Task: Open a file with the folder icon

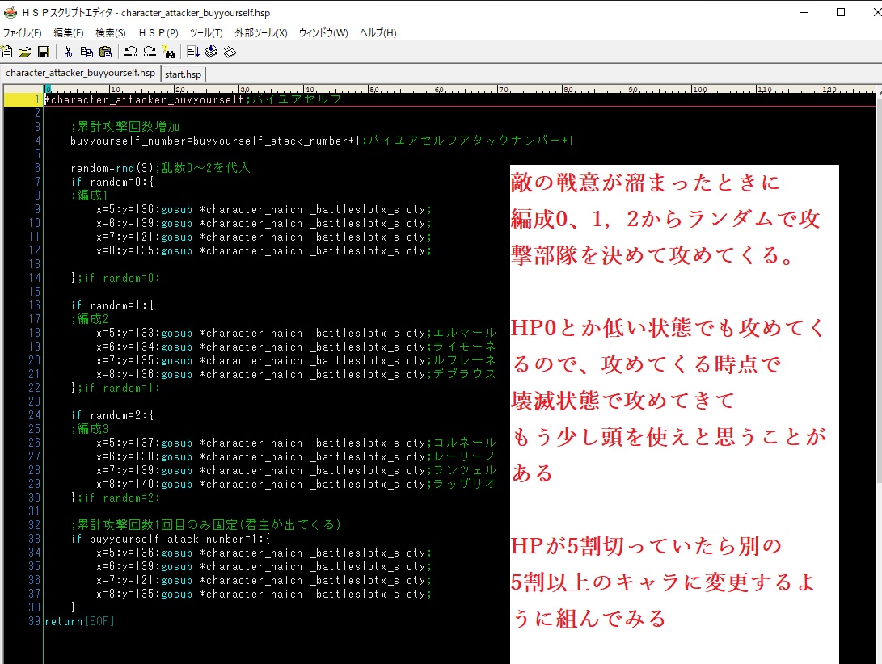Action: coord(25,52)
